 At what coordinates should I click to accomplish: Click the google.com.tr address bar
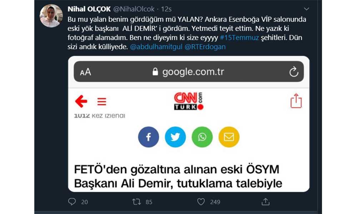pos(189,71)
